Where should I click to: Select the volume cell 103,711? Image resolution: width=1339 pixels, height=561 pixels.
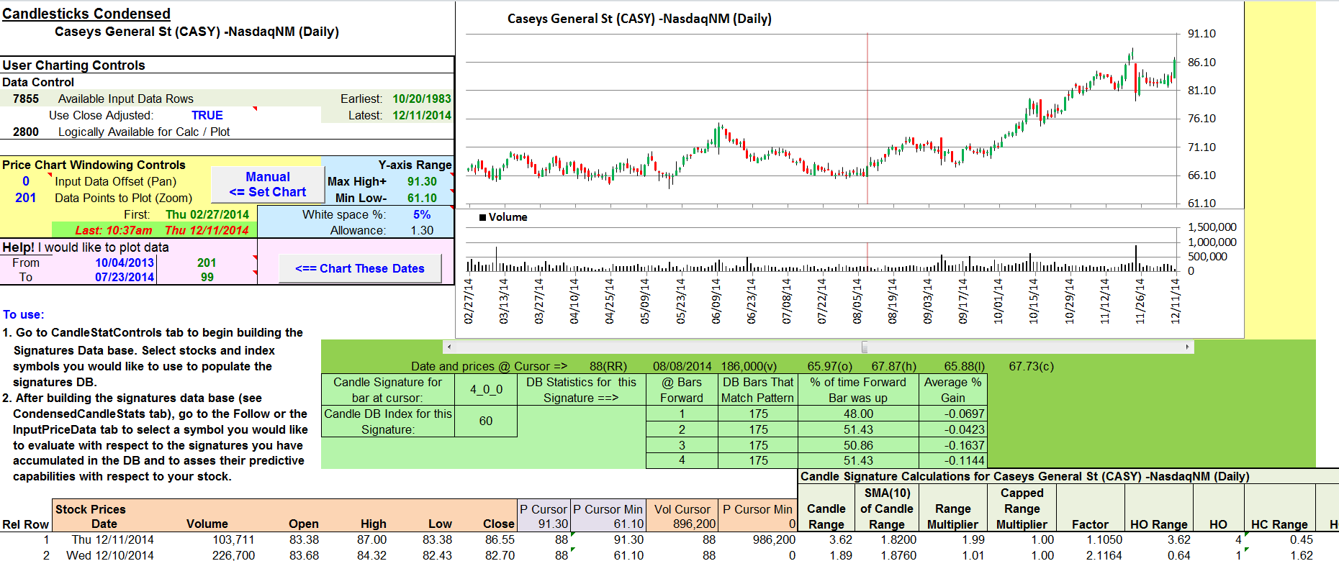click(x=233, y=539)
